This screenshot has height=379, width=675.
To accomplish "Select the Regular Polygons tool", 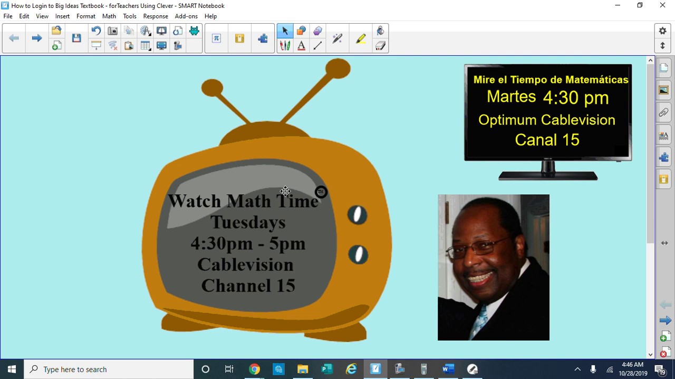I will tap(317, 31).
